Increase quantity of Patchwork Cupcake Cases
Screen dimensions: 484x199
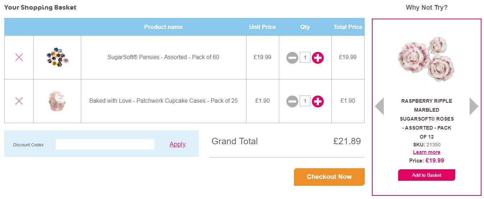(x=318, y=102)
